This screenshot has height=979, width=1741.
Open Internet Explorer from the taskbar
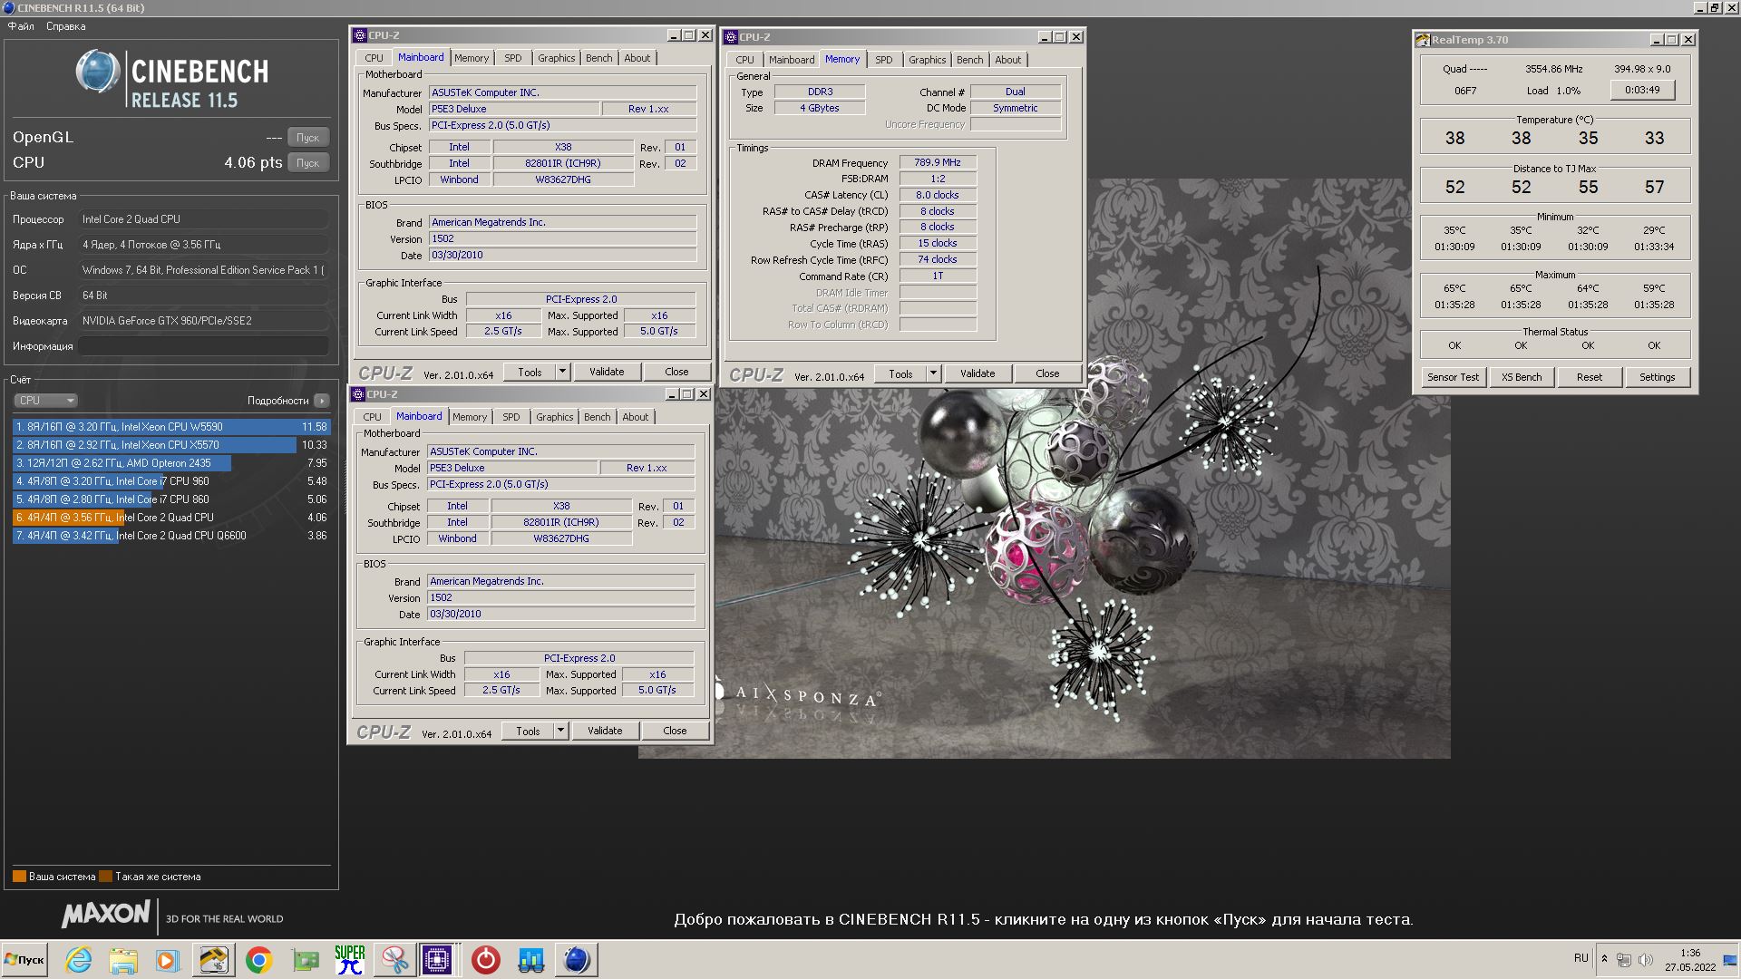tap(79, 960)
